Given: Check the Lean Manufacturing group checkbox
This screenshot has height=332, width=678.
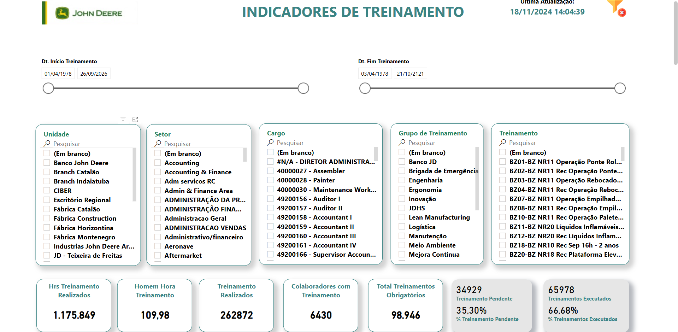Looking at the screenshot, I should coord(402,217).
